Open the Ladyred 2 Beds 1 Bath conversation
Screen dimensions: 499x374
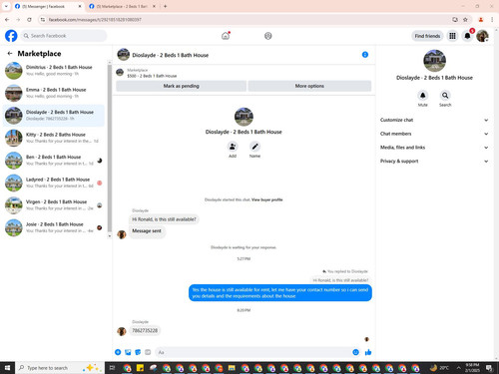pyautogui.click(x=54, y=183)
